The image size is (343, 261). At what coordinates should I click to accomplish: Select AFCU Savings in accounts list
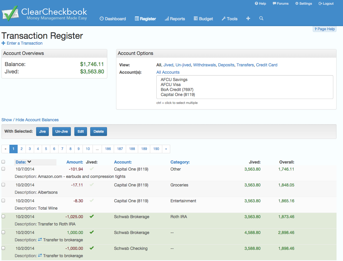pyautogui.click(x=174, y=80)
